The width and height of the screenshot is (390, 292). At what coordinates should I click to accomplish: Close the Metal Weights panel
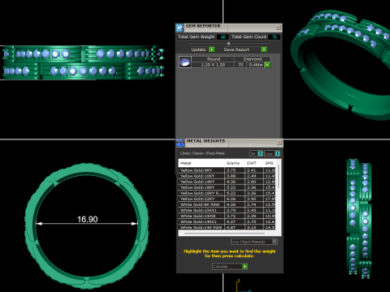click(x=279, y=143)
